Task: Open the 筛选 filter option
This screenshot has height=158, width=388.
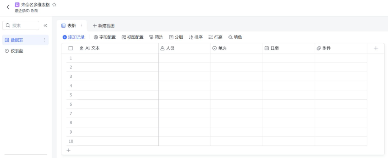Action: click(x=156, y=37)
